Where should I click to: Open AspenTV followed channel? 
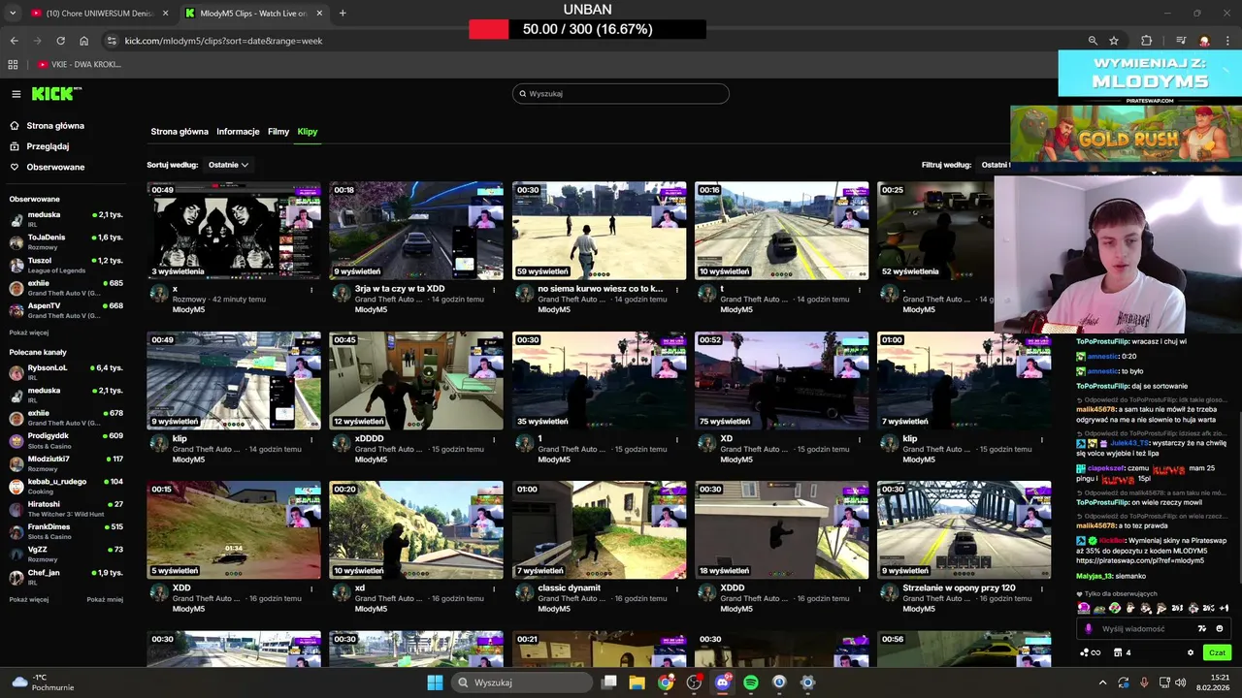pos(66,310)
